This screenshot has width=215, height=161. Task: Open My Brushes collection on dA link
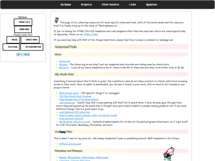tap(74, 122)
